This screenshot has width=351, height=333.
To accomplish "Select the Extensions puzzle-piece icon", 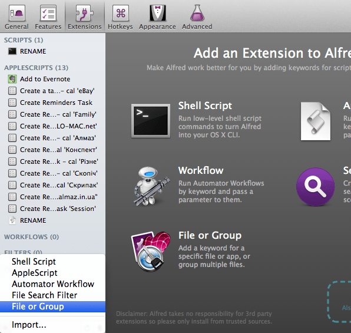I will (85, 13).
